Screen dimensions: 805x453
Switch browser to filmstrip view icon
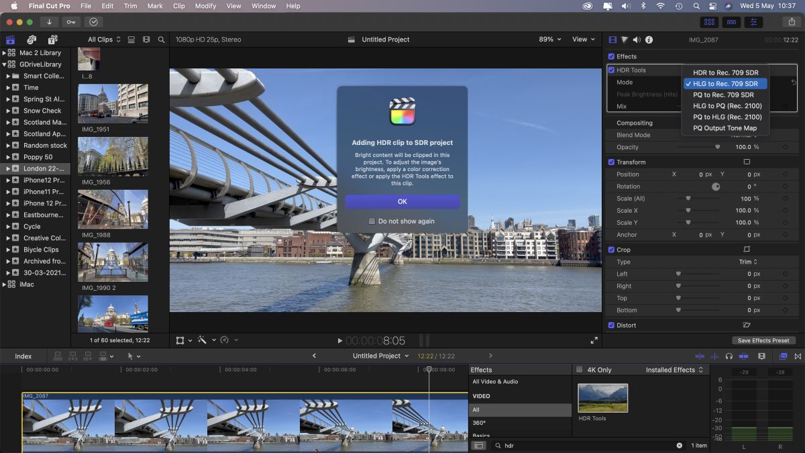146,40
